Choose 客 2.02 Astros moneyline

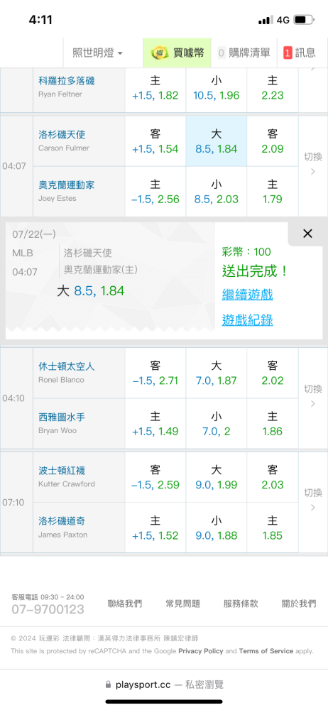click(273, 373)
